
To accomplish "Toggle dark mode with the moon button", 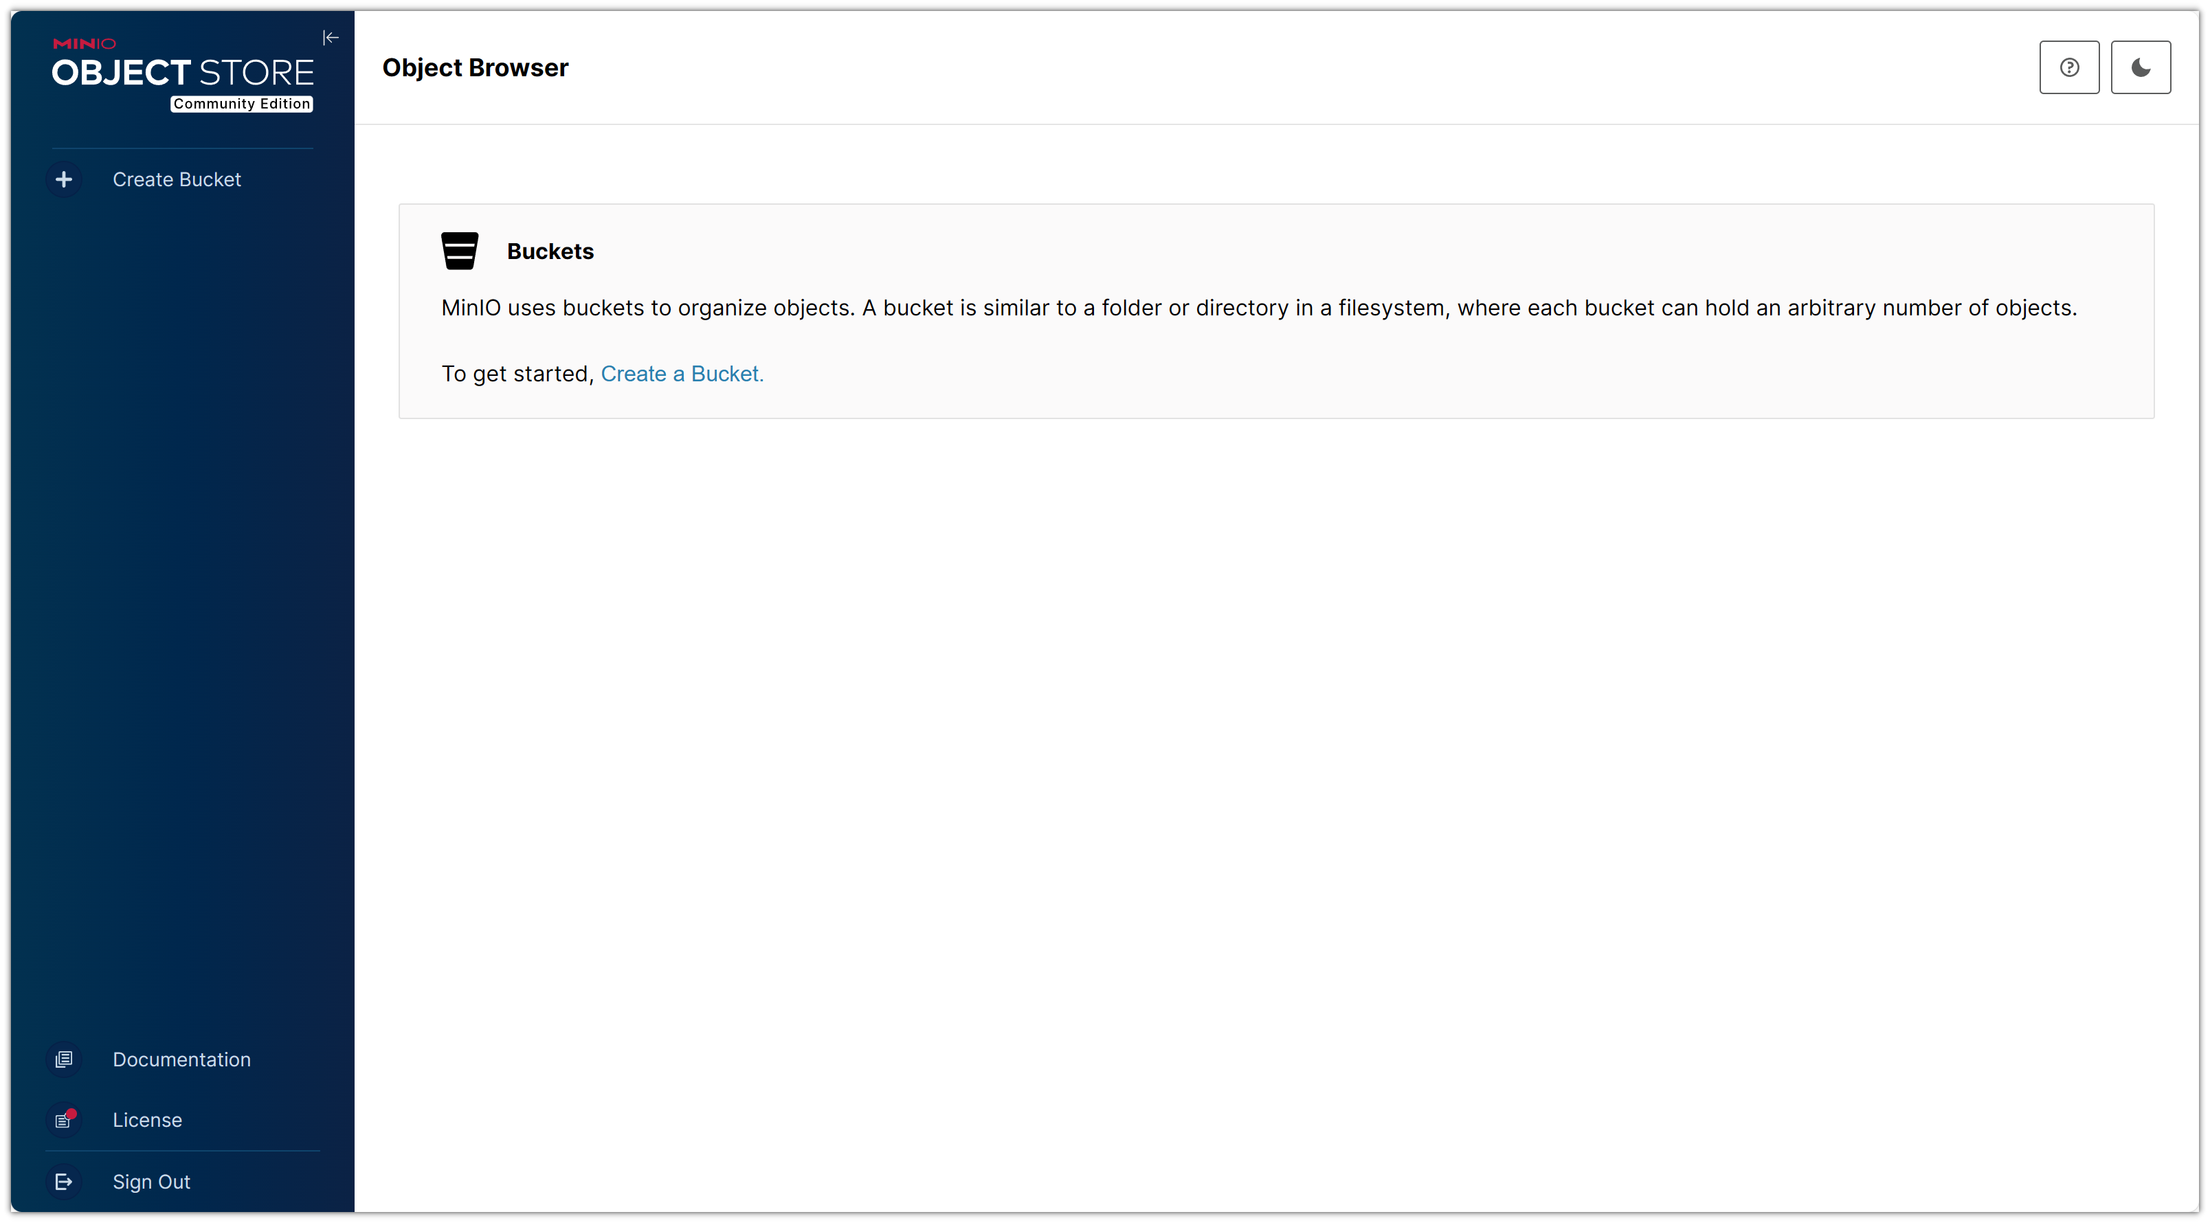I will [2140, 67].
